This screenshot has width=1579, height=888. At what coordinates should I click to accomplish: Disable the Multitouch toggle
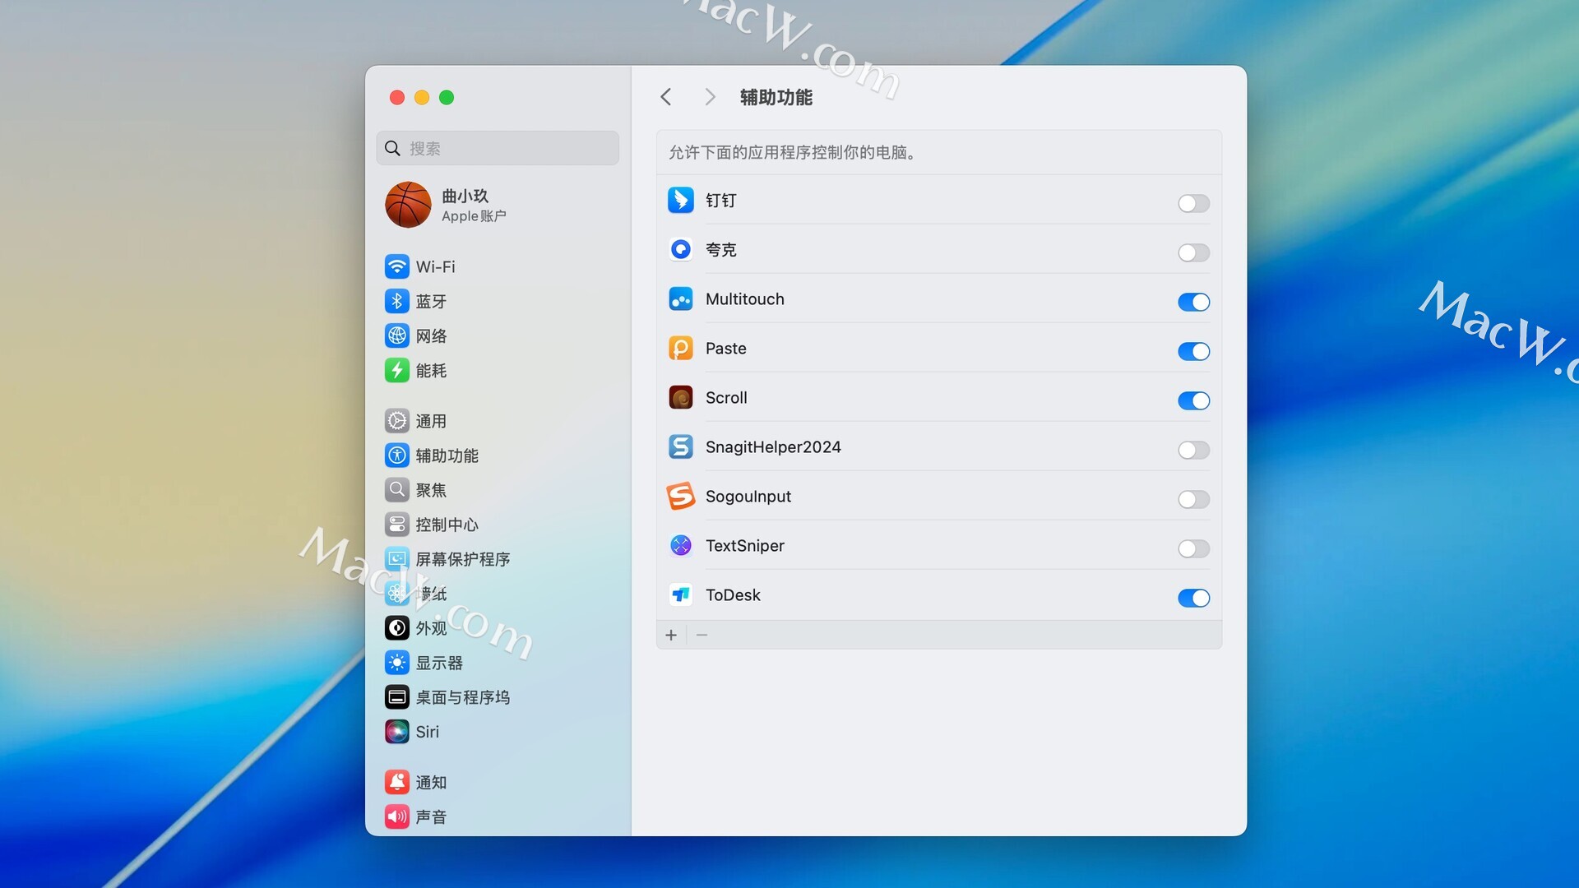1193,302
